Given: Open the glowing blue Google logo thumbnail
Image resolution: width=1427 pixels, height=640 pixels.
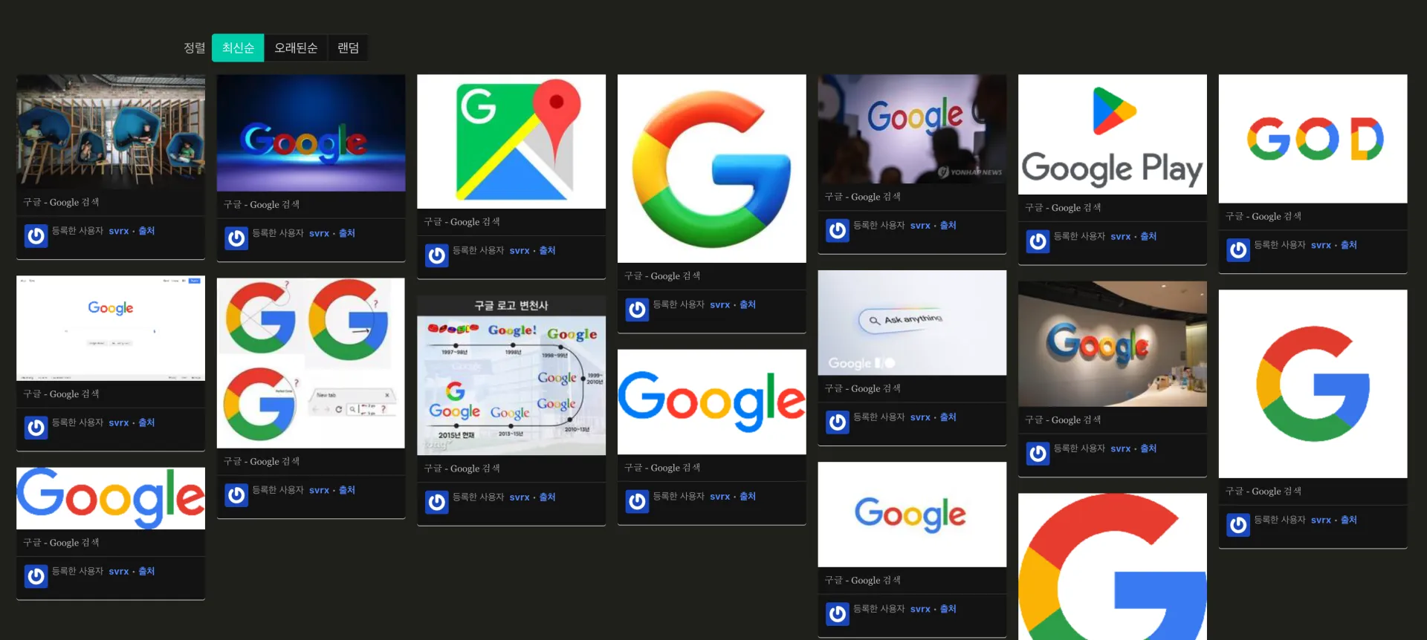Looking at the screenshot, I should point(311,133).
